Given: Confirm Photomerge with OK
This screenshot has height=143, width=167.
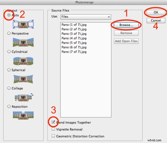Looking at the screenshot, I should [156, 12].
